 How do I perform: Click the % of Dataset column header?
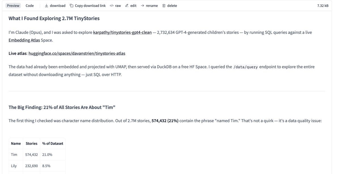pyautogui.click(x=53, y=143)
